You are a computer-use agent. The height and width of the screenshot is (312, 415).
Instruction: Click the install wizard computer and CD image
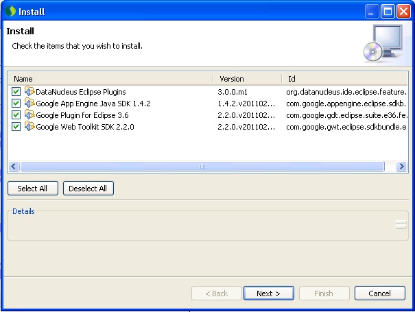383,43
